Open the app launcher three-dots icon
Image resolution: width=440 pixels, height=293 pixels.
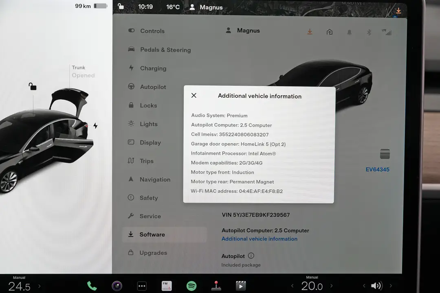point(142,286)
